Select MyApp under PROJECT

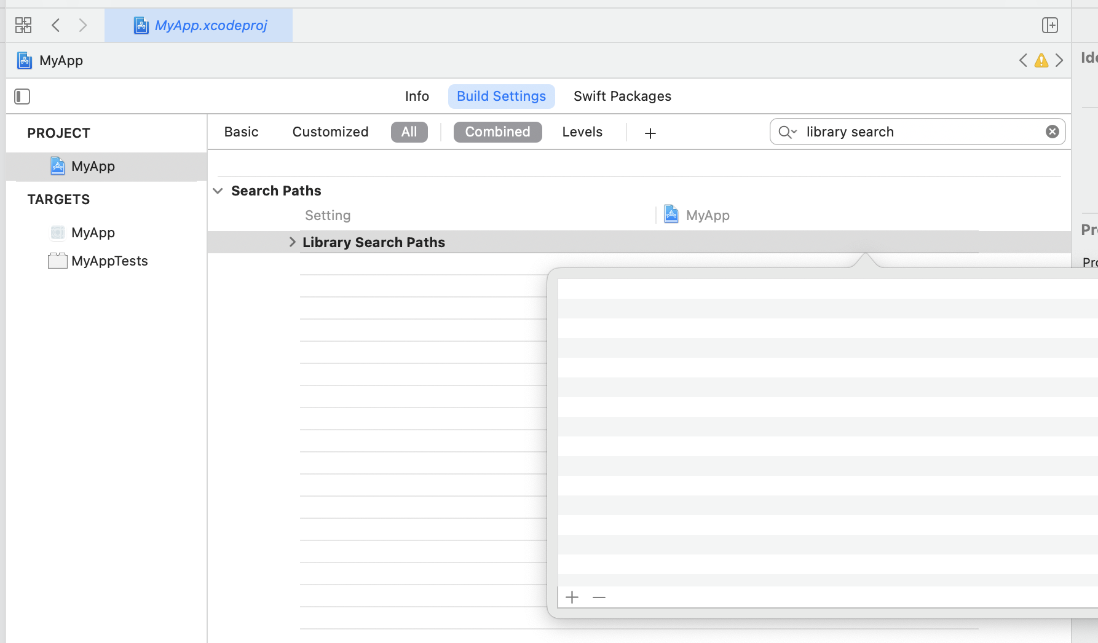pyautogui.click(x=106, y=167)
